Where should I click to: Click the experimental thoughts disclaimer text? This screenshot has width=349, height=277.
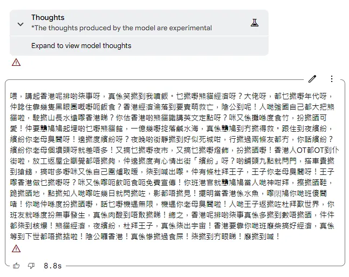pyautogui.click(x=121, y=28)
